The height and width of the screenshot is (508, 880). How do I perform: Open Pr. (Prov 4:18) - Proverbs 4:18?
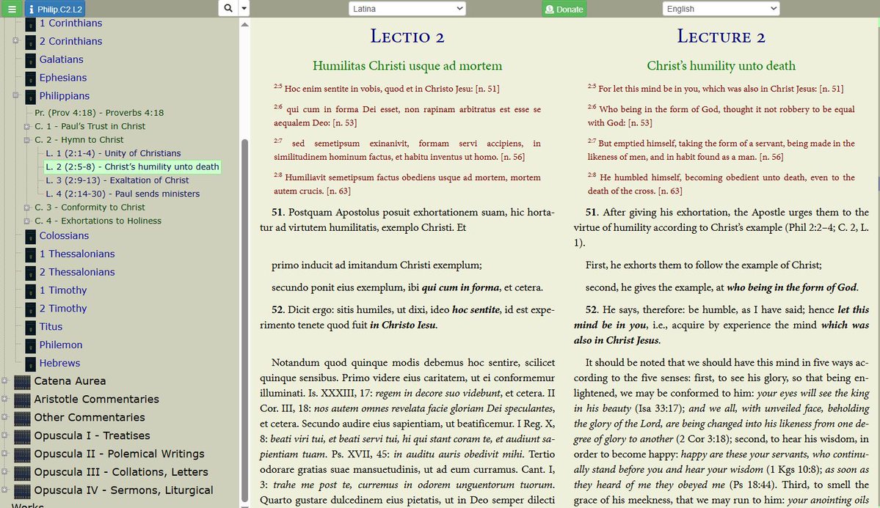pos(99,113)
